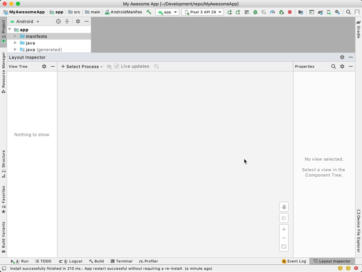362x272 pixels.
Task: Open Search Everywhere with the magnifier icon
Action: [x=349, y=12]
